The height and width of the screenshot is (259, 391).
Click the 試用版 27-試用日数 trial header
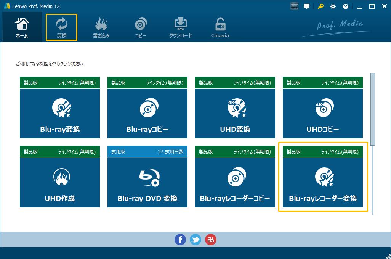pos(147,152)
